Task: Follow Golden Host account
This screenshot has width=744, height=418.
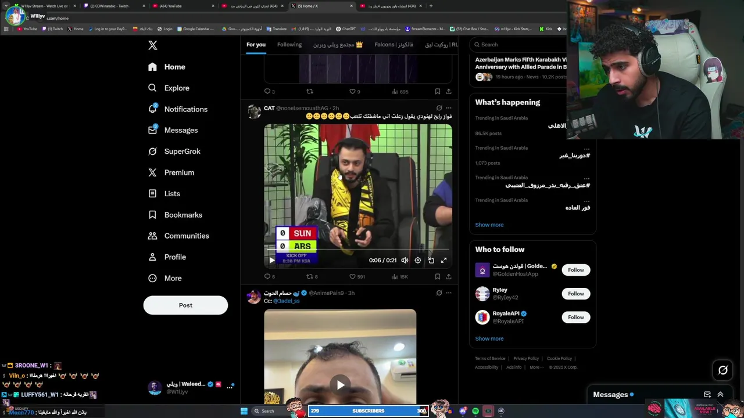Action: pyautogui.click(x=576, y=270)
